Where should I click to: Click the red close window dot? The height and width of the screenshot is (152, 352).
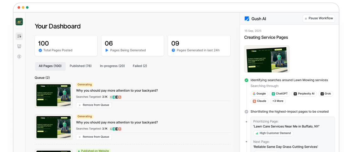point(19,8)
